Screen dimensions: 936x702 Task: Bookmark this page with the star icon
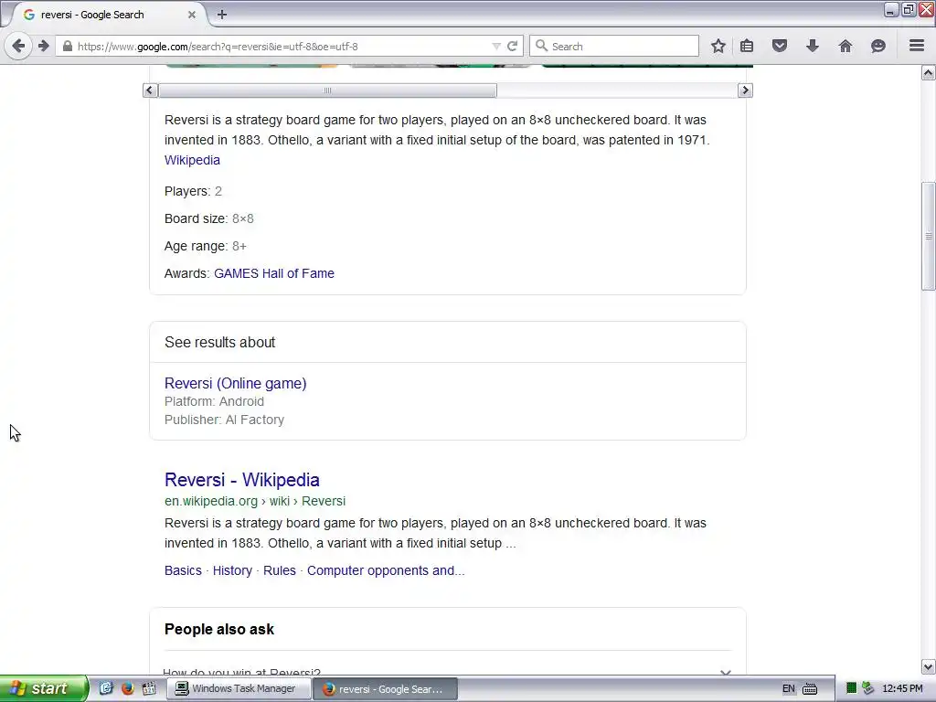[718, 46]
